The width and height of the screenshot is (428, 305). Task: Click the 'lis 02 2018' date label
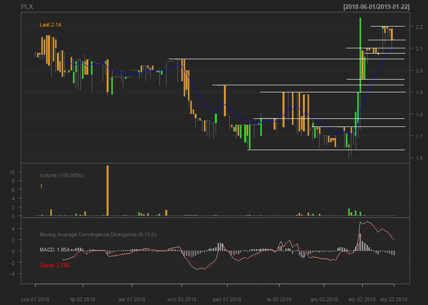click(279, 299)
